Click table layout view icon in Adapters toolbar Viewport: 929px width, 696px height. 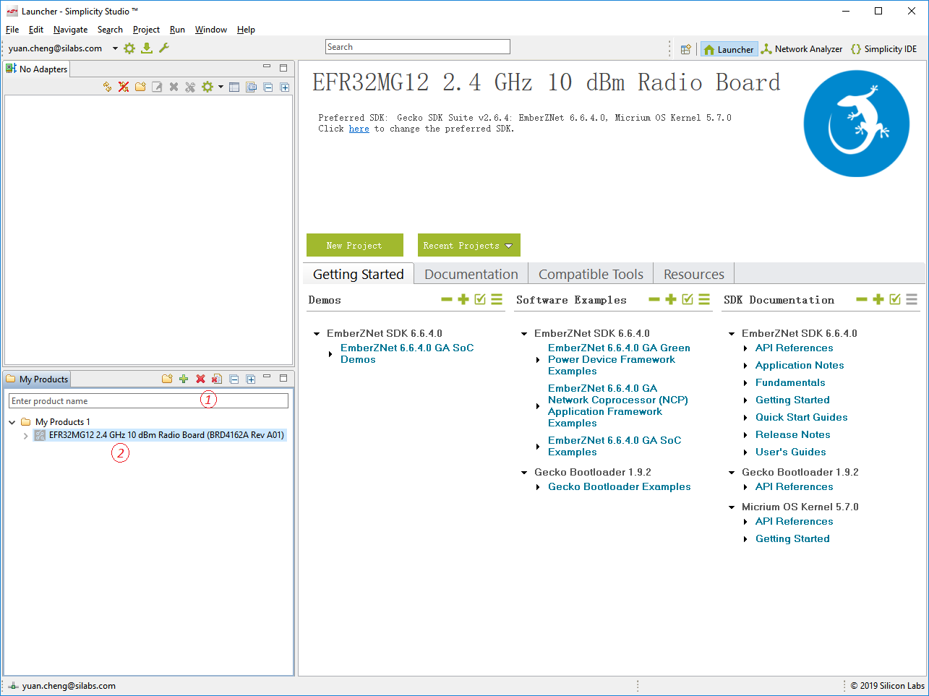234,87
